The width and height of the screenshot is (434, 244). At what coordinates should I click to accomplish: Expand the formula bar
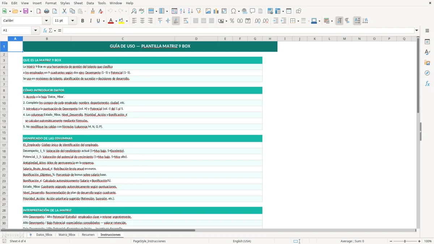[417, 30]
